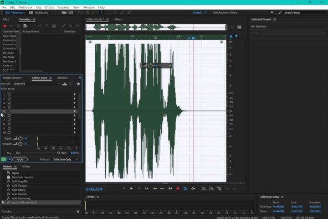
Task: Click the record favorite red button
Action: [x=5, y=26]
